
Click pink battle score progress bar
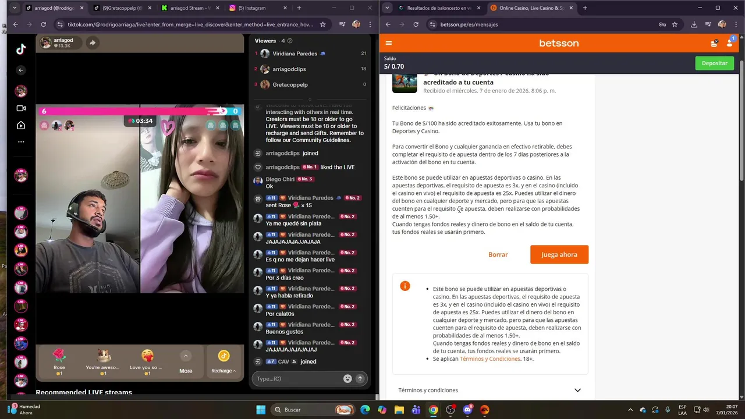point(132,111)
